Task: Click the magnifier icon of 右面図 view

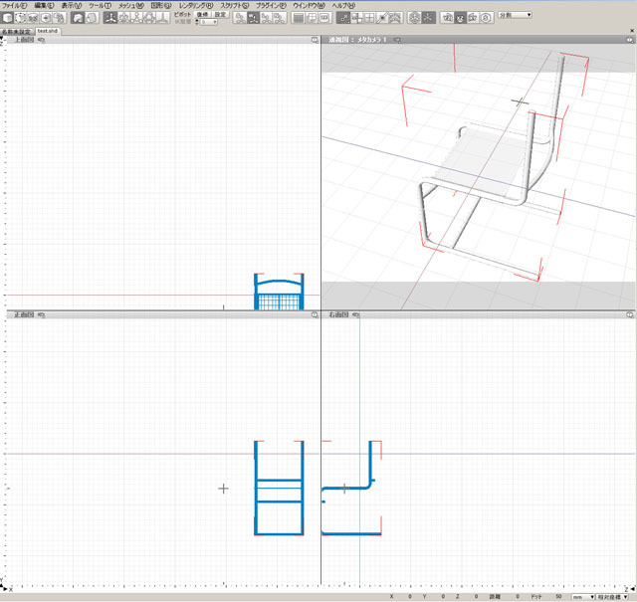Action: coord(630,314)
